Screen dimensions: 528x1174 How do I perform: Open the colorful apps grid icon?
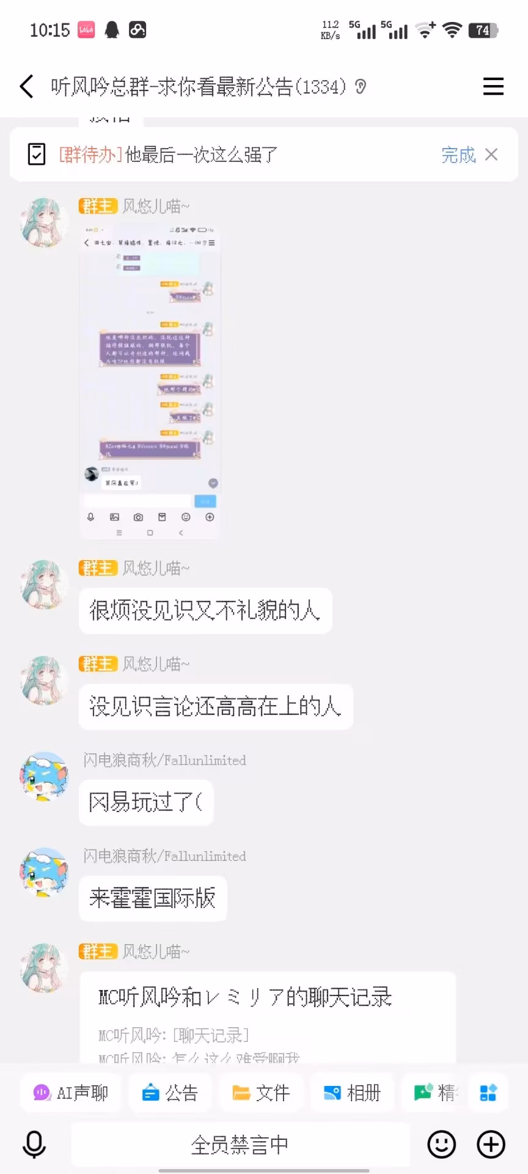click(x=488, y=1093)
